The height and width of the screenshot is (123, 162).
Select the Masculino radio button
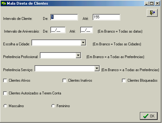pyautogui.click(x=5, y=106)
